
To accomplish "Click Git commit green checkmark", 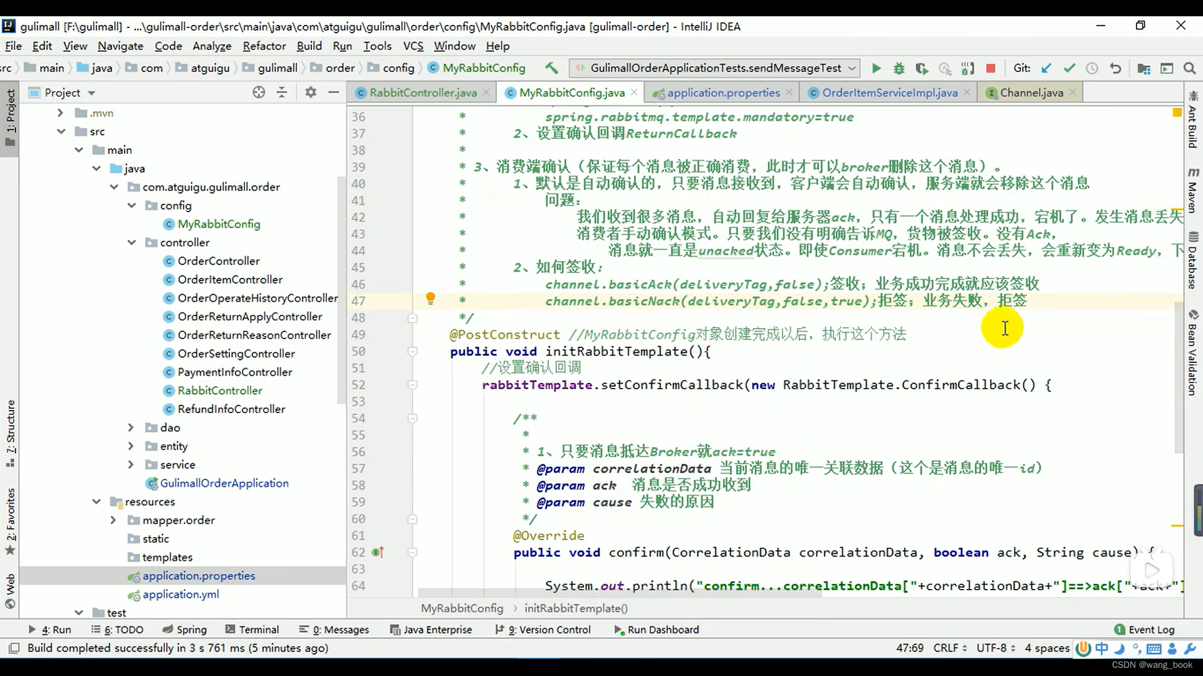I will coord(1069,68).
